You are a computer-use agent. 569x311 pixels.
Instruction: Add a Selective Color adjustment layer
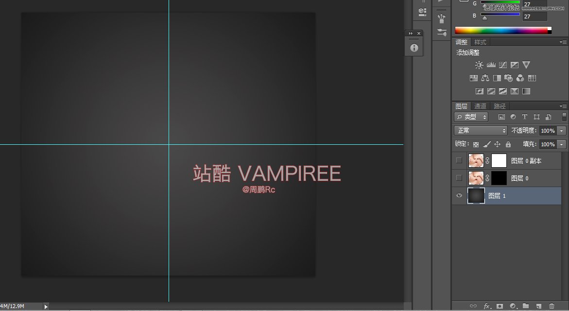click(515, 91)
